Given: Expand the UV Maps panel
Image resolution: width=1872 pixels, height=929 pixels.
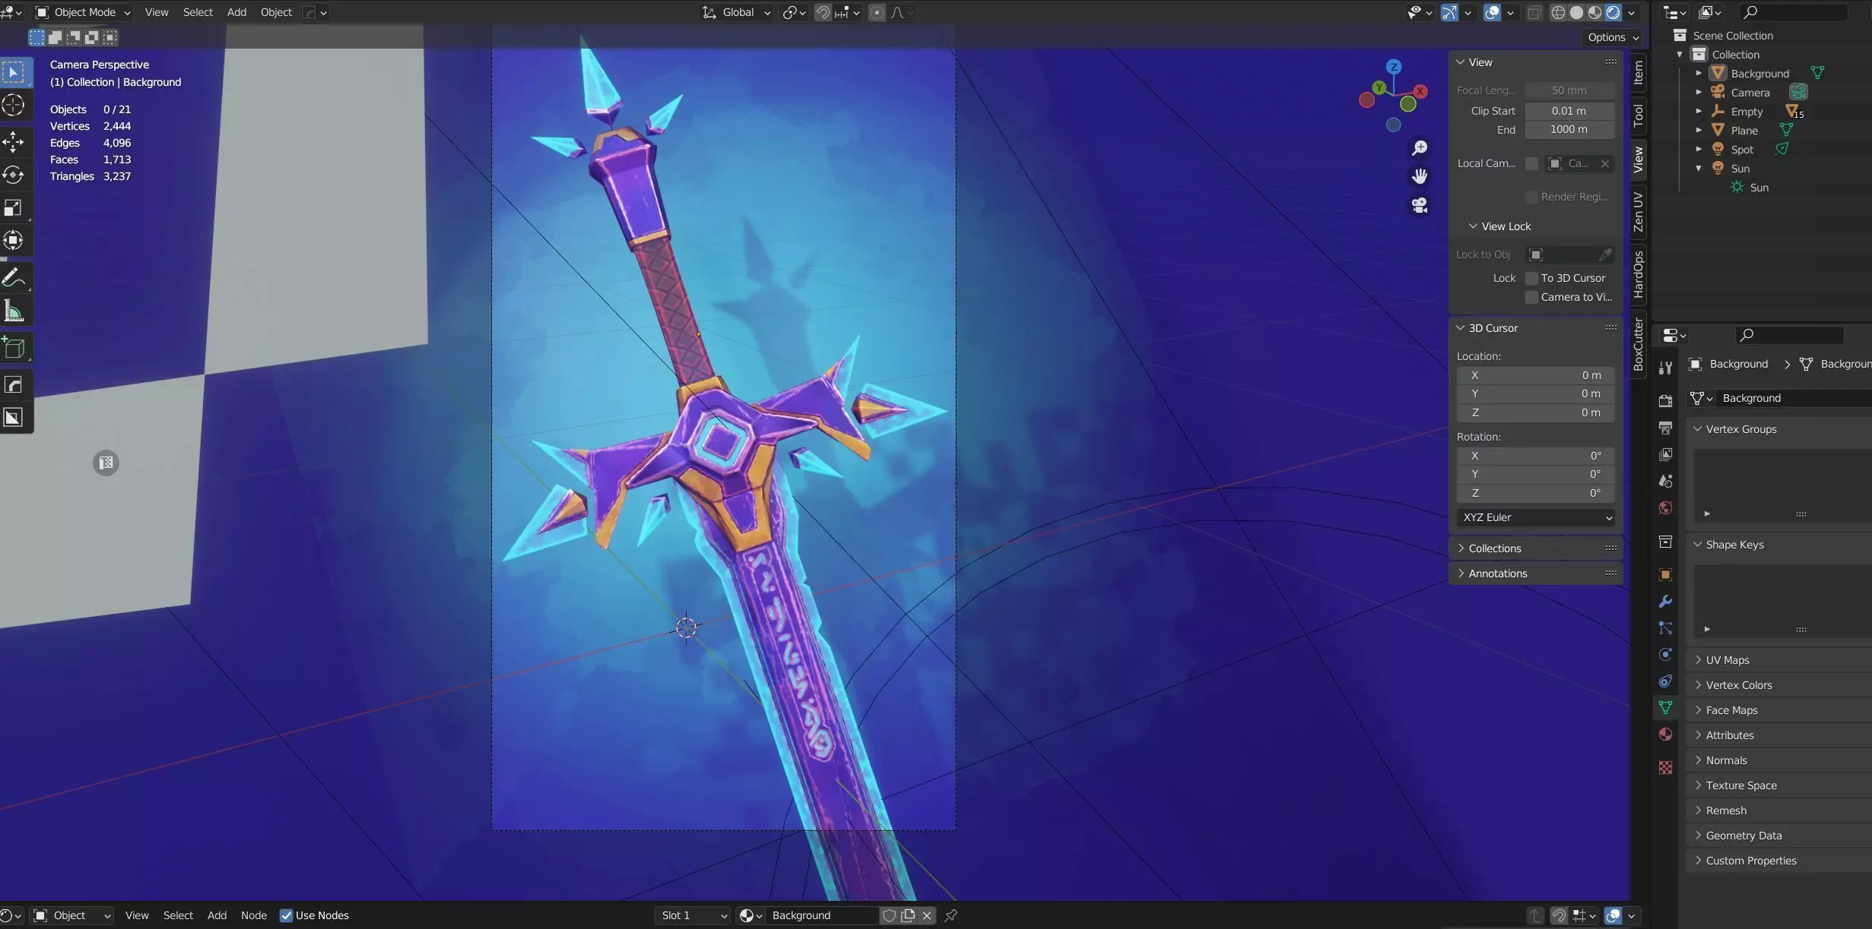Looking at the screenshot, I should click(1779, 660).
